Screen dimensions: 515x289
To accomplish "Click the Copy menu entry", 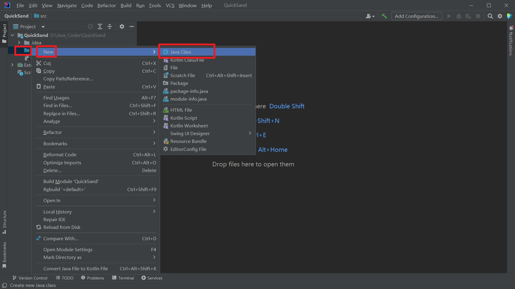I will [x=96, y=71].
